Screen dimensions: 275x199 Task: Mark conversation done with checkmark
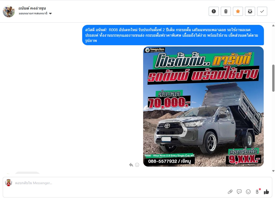click(262, 11)
